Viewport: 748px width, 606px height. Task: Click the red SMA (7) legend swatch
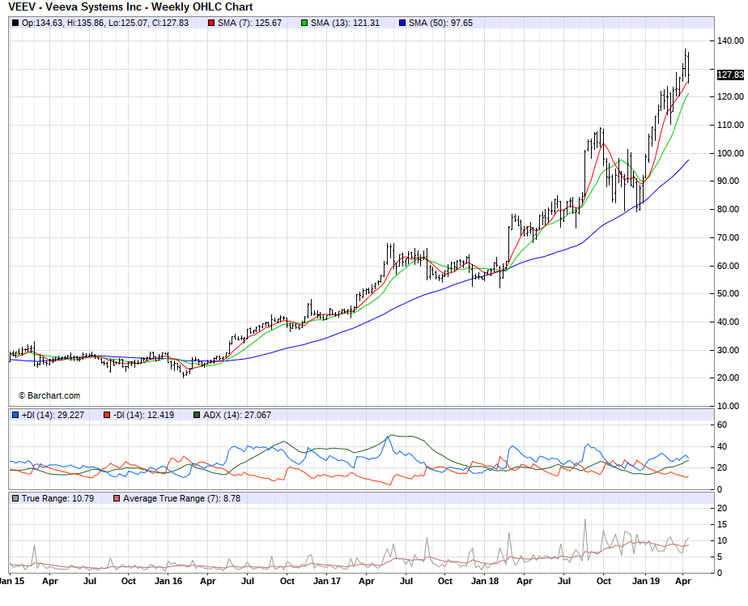(211, 23)
